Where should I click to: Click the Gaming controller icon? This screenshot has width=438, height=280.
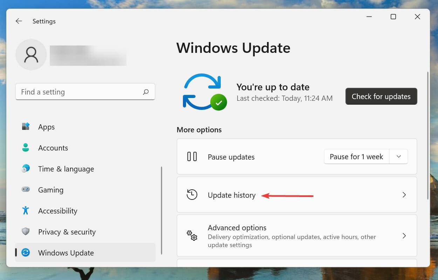coord(26,190)
